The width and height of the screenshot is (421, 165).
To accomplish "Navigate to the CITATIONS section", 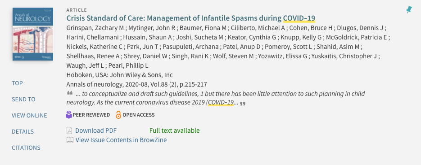I will pyautogui.click(x=26, y=148).
